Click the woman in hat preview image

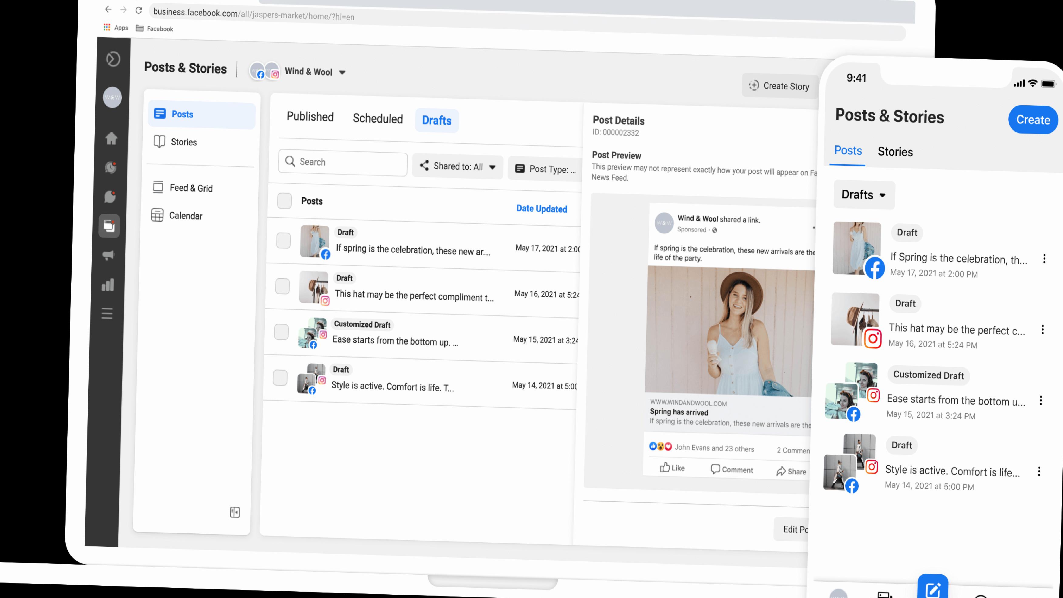pyautogui.click(x=729, y=331)
